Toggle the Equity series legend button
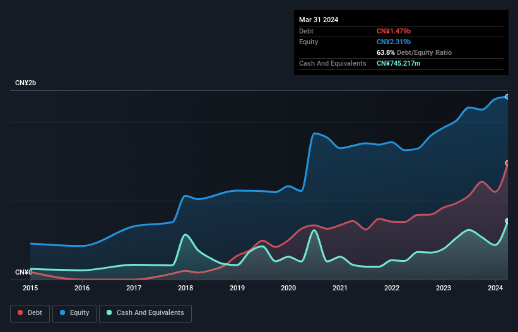Image resolution: width=518 pixels, height=332 pixels. (x=74, y=313)
